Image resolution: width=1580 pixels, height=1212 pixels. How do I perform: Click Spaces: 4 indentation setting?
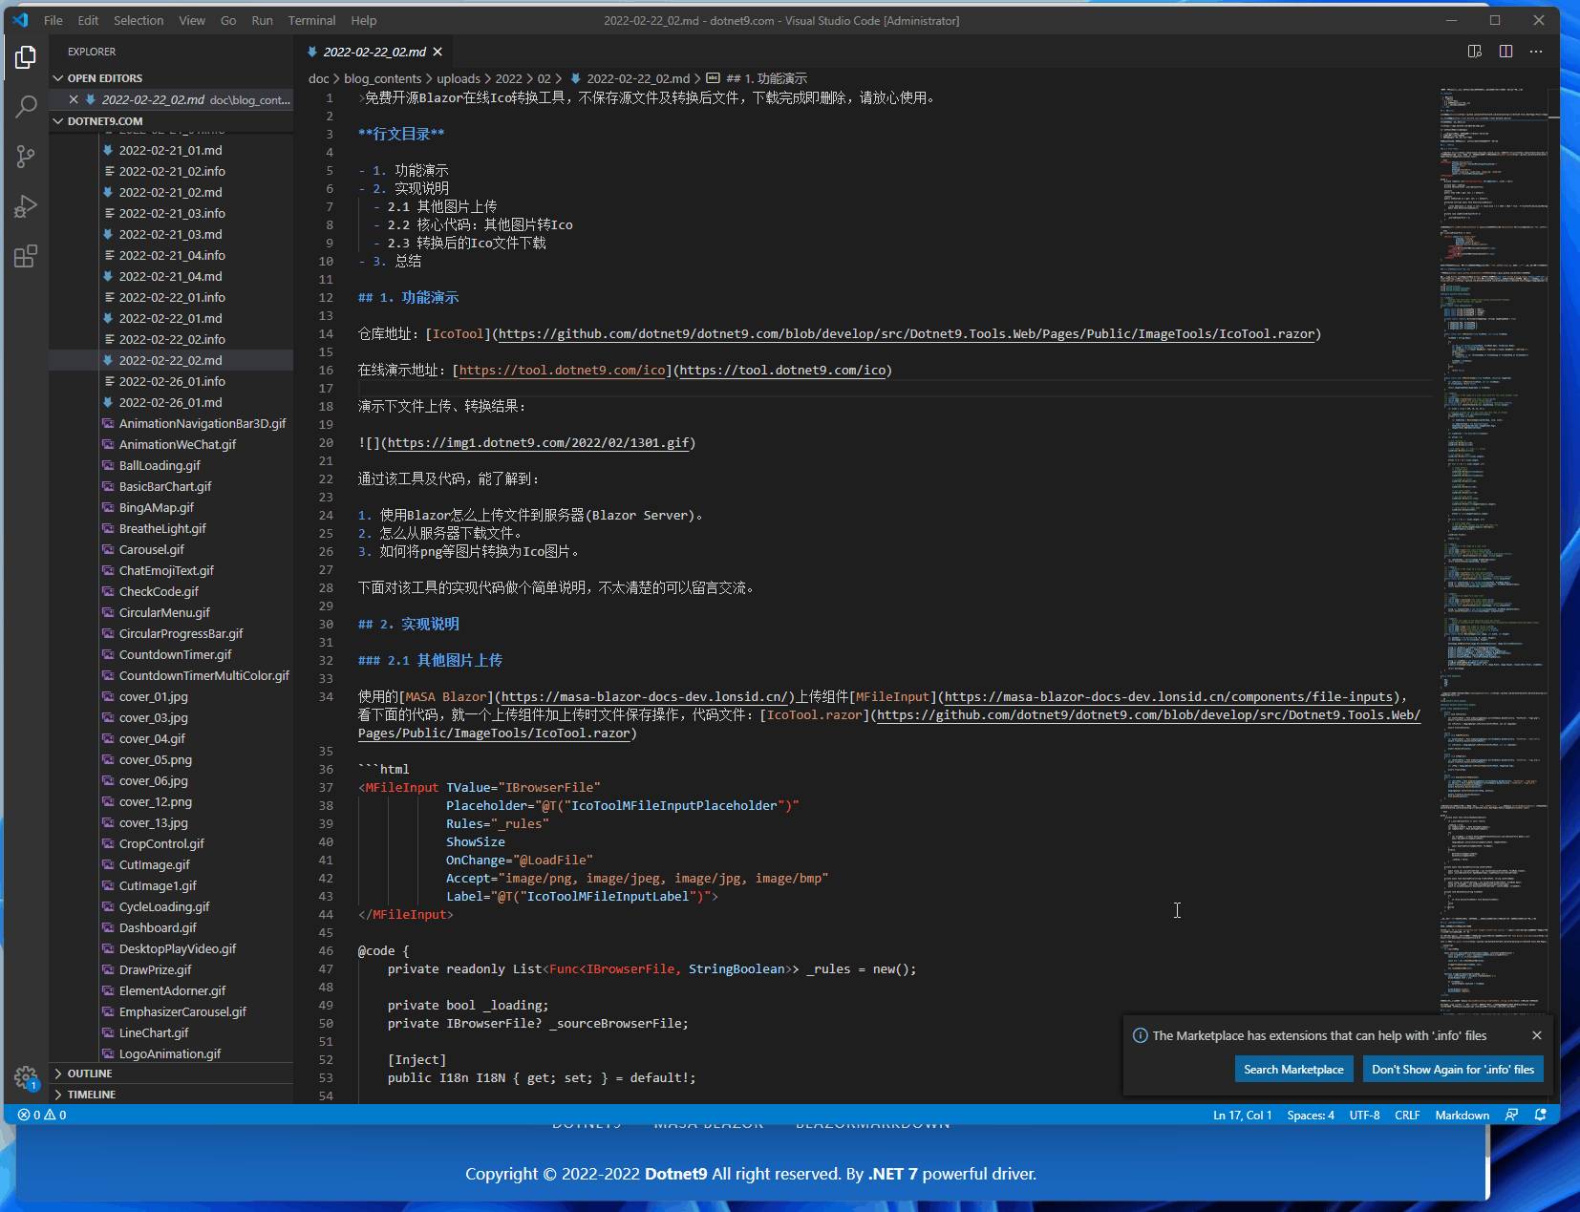point(1311,1115)
